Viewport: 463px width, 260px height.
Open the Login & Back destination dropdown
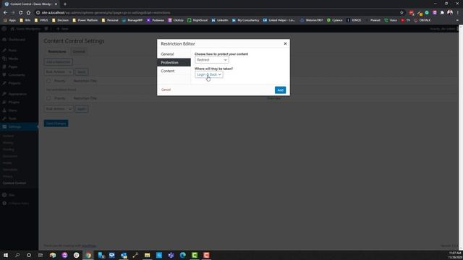click(x=209, y=74)
